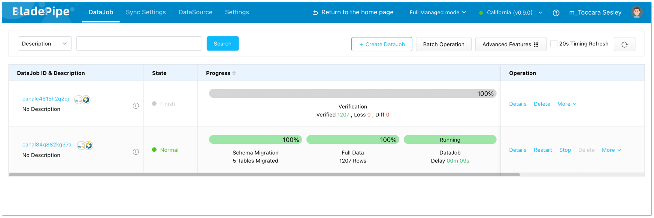This screenshot has width=654, height=218.
Task: Switch to the Sync Settings tab
Action: [x=146, y=12]
